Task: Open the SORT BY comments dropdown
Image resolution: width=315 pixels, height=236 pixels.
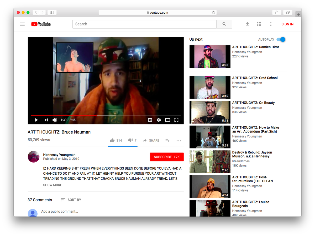Action: (x=71, y=200)
